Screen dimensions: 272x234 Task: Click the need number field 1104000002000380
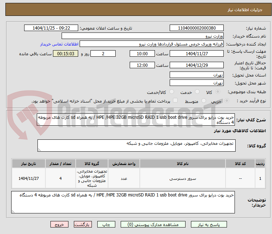pyautogui.click(x=197, y=28)
